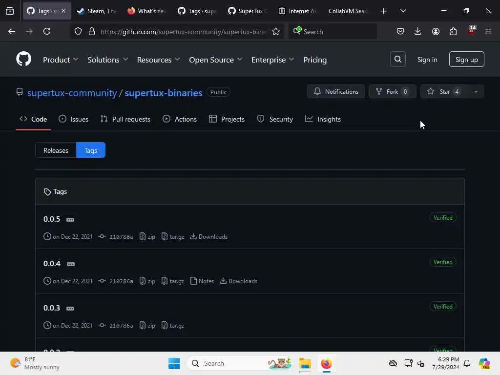
Task: Click the Notifications button
Action: pyautogui.click(x=336, y=91)
